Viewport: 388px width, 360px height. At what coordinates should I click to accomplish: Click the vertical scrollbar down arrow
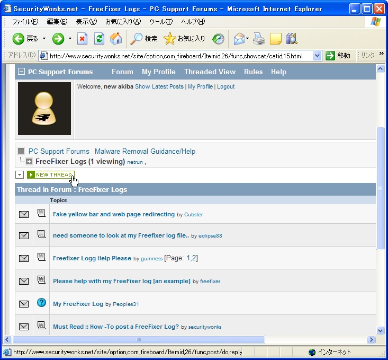coord(380,330)
